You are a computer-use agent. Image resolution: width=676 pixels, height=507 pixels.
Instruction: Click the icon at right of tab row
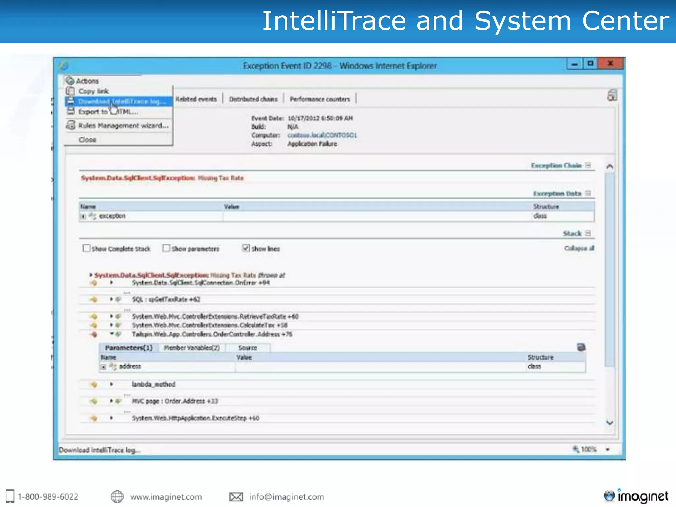[x=612, y=95]
